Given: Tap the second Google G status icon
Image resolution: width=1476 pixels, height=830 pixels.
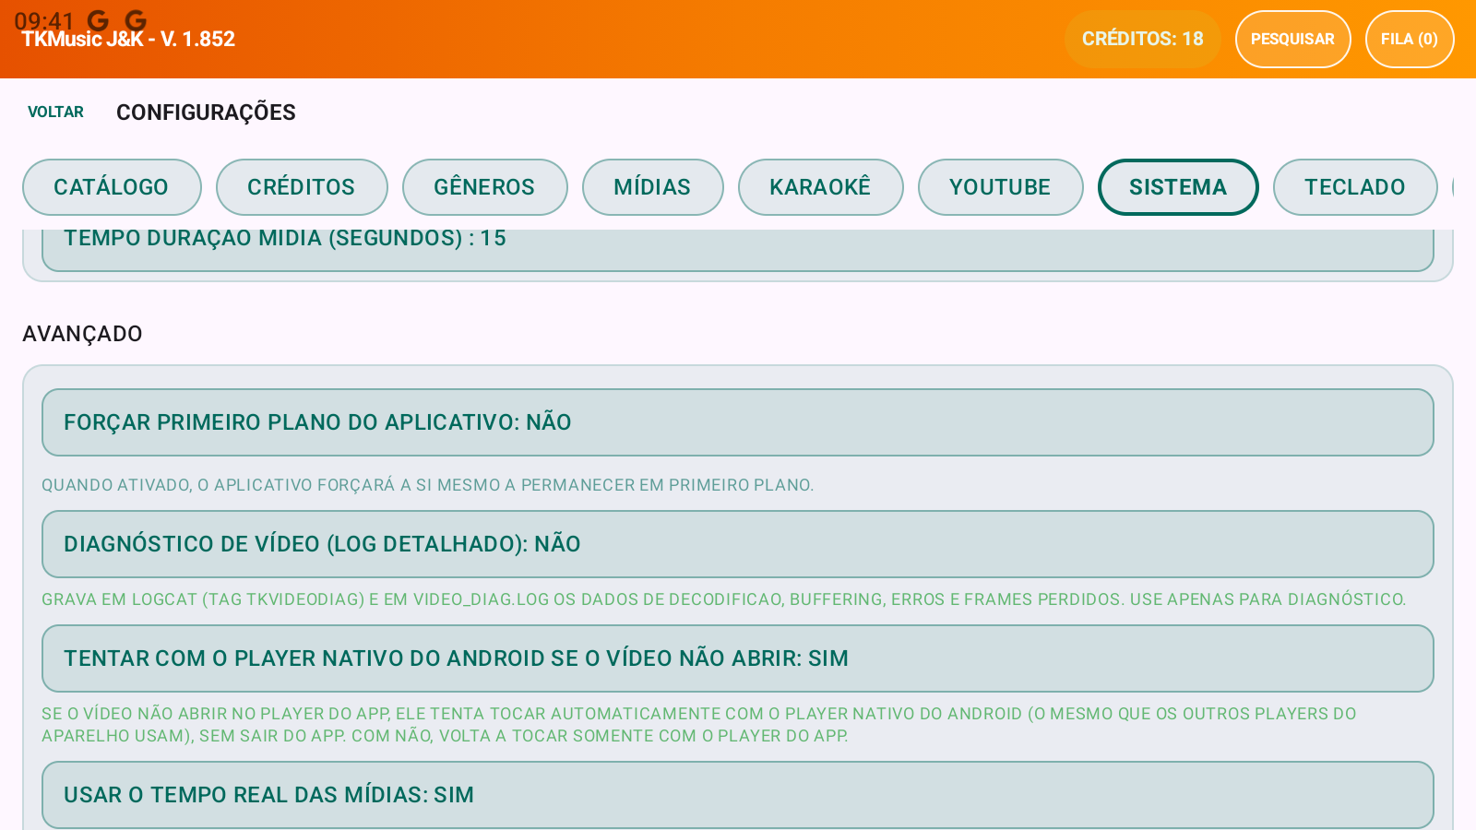Looking at the screenshot, I should tap(136, 19).
